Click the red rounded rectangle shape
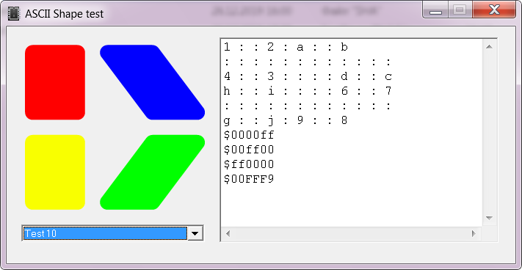Image resolution: width=522 pixels, height=270 pixels. [x=55, y=82]
